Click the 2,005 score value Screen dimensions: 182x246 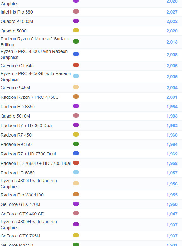click(x=172, y=77)
